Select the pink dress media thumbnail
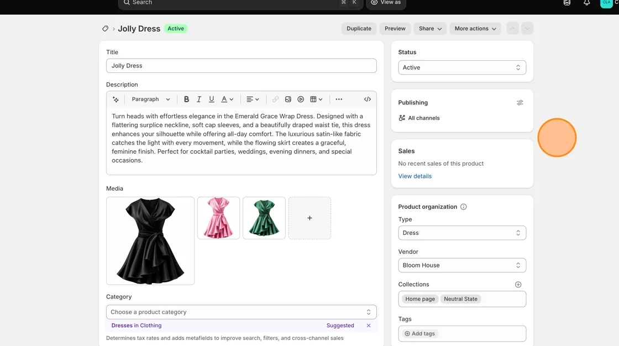Viewport: 619px width, 346px height. (x=219, y=218)
